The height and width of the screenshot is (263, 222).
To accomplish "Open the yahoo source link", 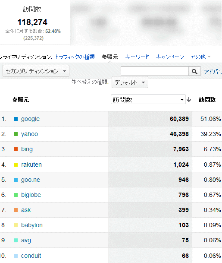I will (x=29, y=134).
